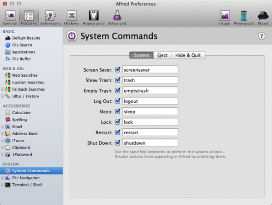Select the Spelling sidebar label
The height and width of the screenshot is (205, 272).
19,120
